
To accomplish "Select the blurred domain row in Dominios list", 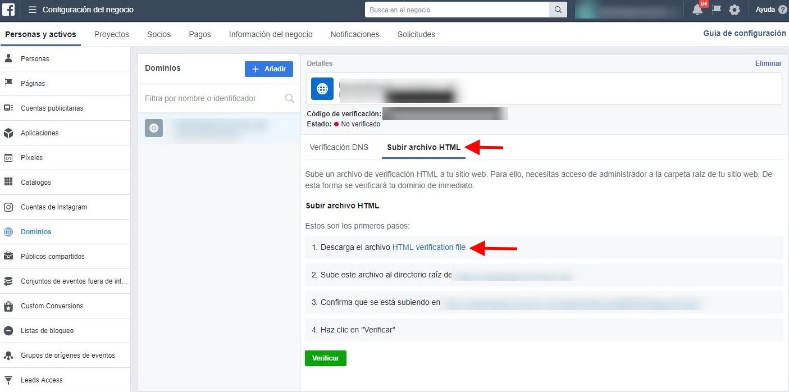I will tap(219, 128).
